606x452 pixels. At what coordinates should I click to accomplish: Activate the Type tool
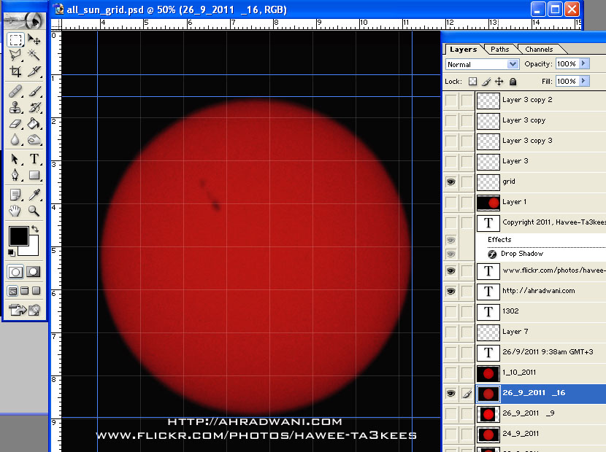tap(34, 159)
